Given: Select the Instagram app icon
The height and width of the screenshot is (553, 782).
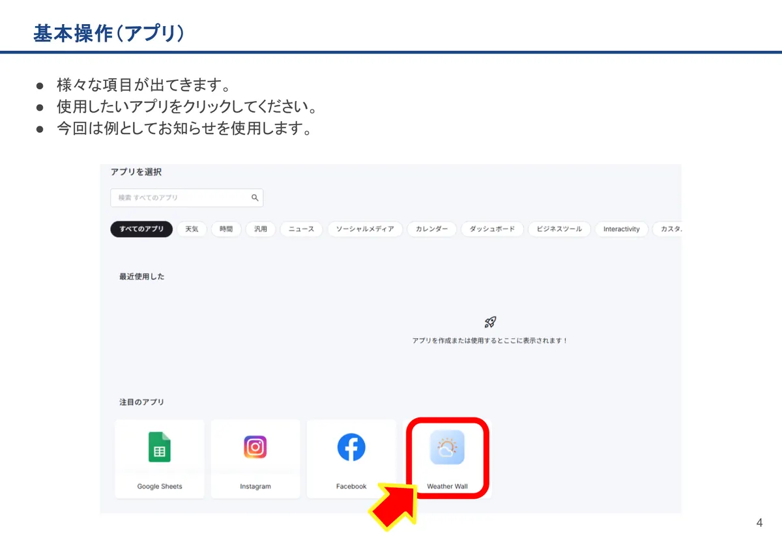Looking at the screenshot, I should [255, 447].
